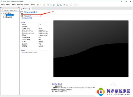Open the library search filter dropdown arrow

[18, 10]
